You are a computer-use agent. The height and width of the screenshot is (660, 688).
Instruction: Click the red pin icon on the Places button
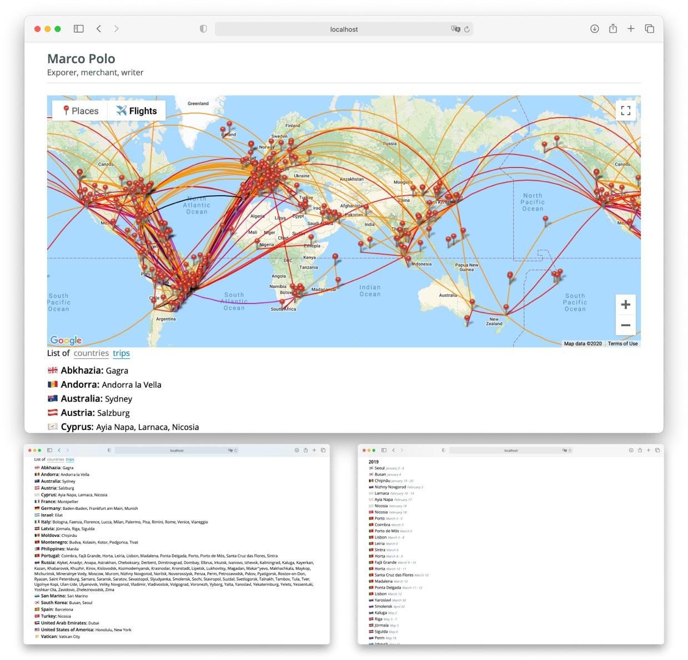(66, 110)
